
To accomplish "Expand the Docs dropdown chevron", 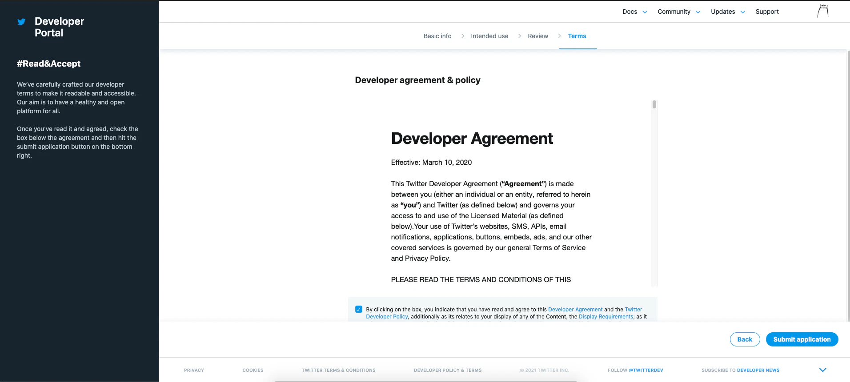I will coord(645,12).
